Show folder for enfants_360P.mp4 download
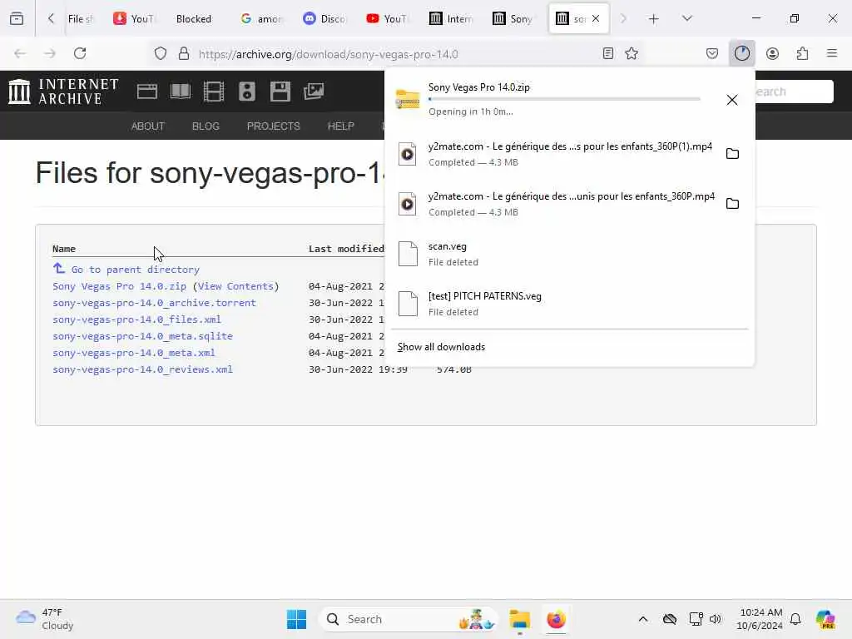Image resolution: width=852 pixels, height=639 pixels. pyautogui.click(x=732, y=204)
